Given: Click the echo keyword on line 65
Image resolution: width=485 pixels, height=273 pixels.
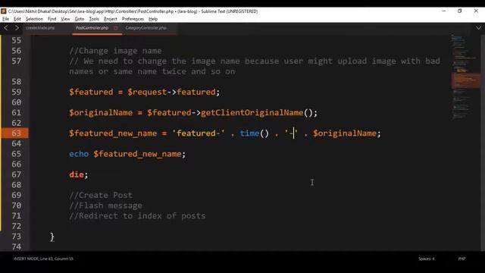Looking at the screenshot, I should click(x=79, y=154).
